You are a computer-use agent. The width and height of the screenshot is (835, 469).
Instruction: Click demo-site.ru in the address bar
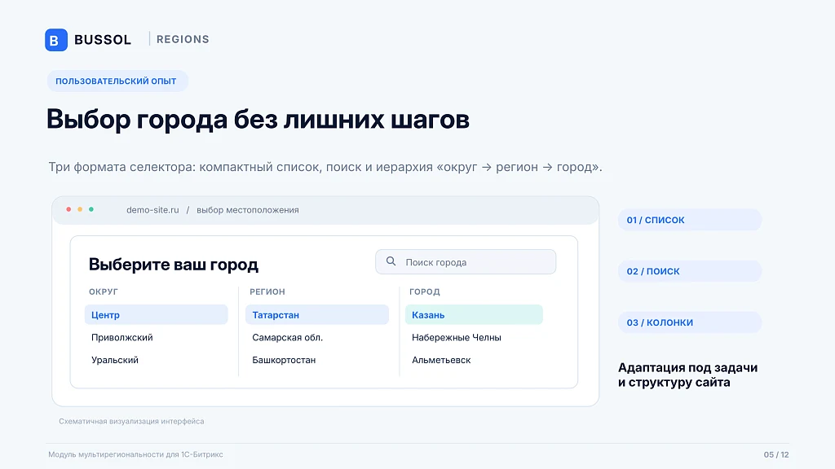tap(152, 210)
